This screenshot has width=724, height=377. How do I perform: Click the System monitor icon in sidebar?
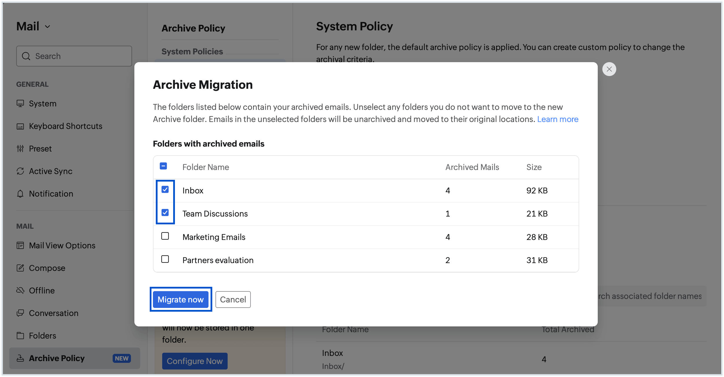(x=20, y=104)
